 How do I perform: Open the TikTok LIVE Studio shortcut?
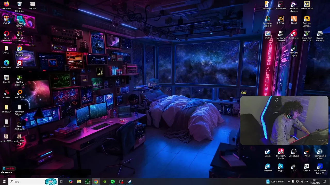[x=281, y=154]
